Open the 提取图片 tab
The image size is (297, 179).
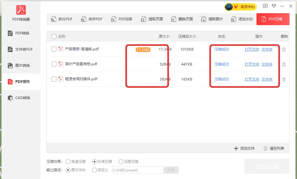click(212, 19)
